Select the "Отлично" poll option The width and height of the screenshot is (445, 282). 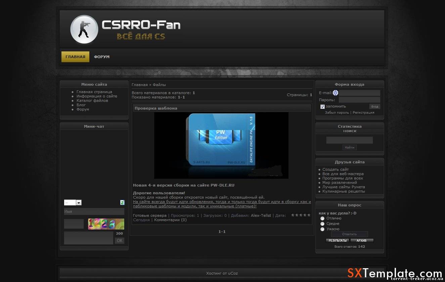coord(322,218)
